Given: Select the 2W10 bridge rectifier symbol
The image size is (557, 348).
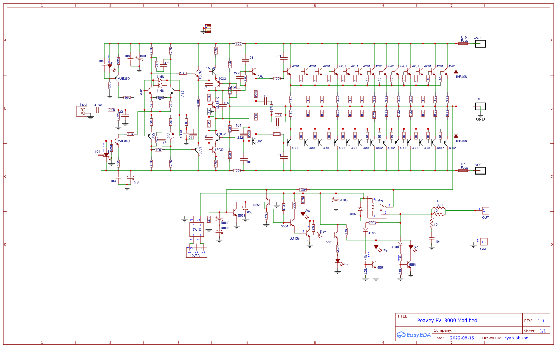Looking at the screenshot, I should coord(196,230).
